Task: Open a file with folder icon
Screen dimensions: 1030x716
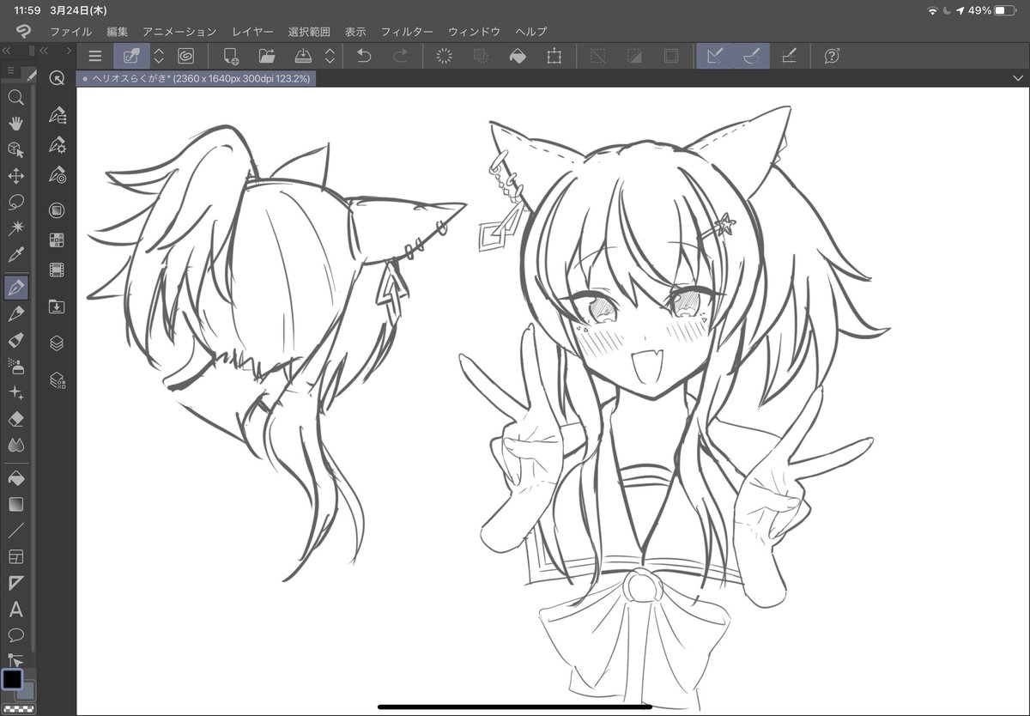Action: pyautogui.click(x=267, y=56)
